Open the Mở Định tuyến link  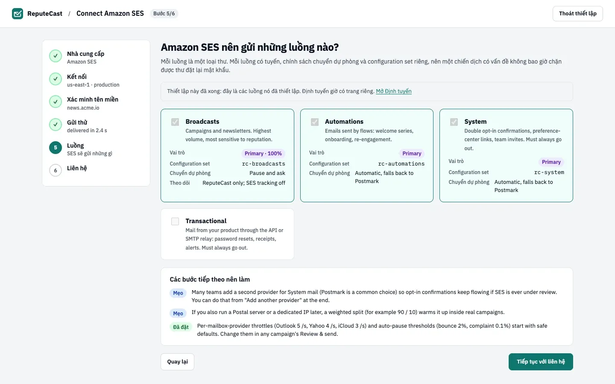point(394,91)
